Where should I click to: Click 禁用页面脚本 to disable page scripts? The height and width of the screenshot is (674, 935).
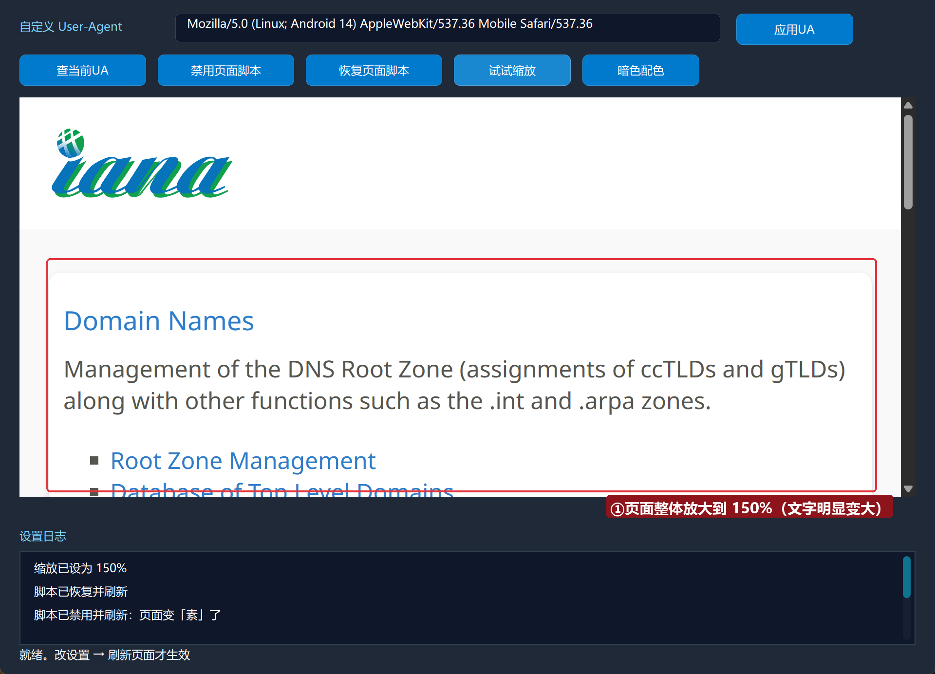click(x=226, y=70)
